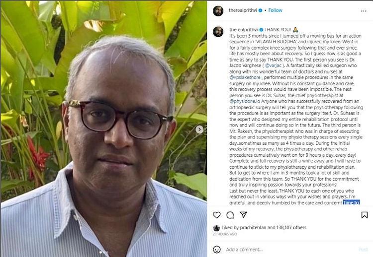The width and height of the screenshot is (373, 257).
Task: Like the post with heart icon
Action: (x=216, y=215)
